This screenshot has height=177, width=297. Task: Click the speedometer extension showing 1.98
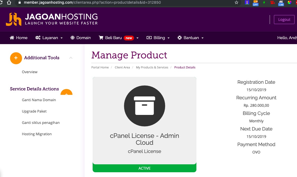coord(281,3)
